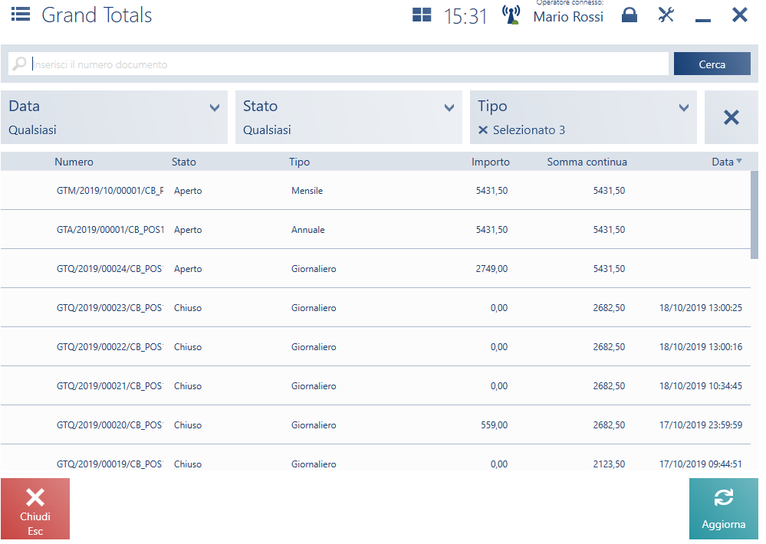Sort by the Importo column header
Screen dimensions: 766x544
490,162
